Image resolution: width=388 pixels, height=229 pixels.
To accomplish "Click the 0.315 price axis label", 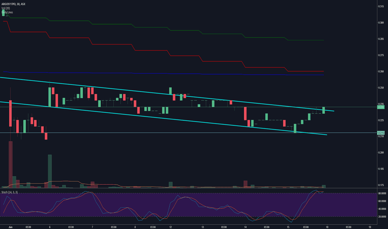I will pyautogui.click(x=381, y=6).
